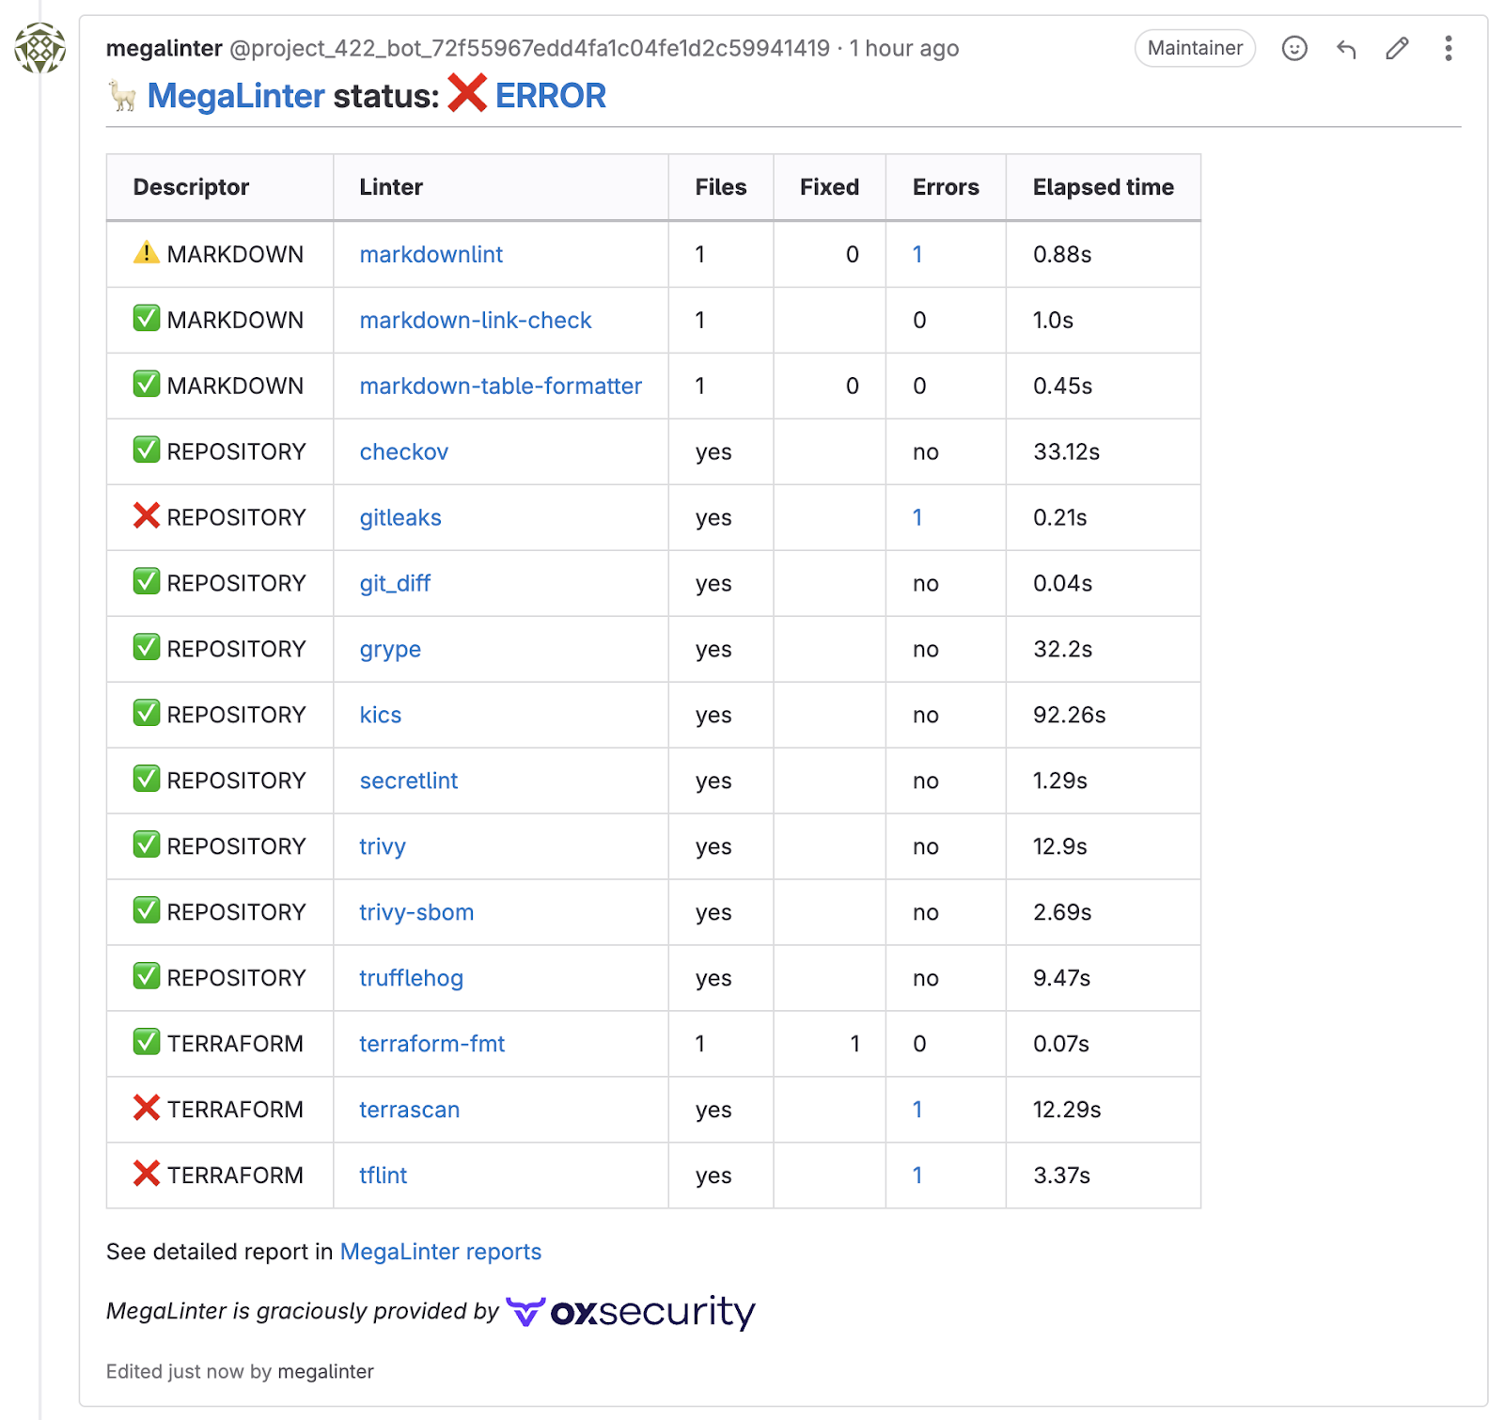The image size is (1504, 1420).
Task: Click the 1 hour ago timestamp
Action: point(904,48)
